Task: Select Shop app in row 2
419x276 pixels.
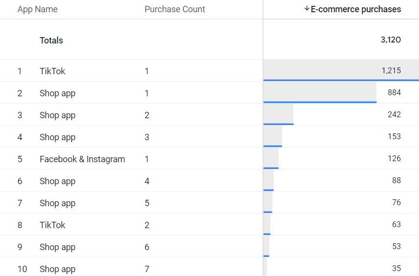Action: [x=58, y=93]
